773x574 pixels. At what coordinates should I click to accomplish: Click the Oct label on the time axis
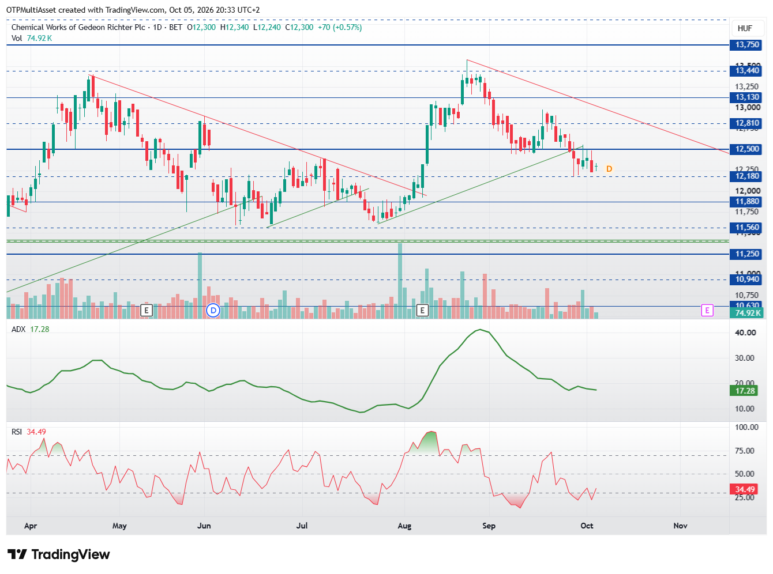pos(587,526)
